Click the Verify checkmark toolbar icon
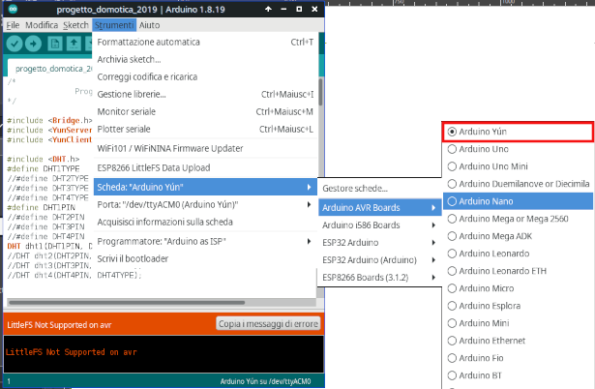The width and height of the screenshot is (595, 389). (x=14, y=44)
